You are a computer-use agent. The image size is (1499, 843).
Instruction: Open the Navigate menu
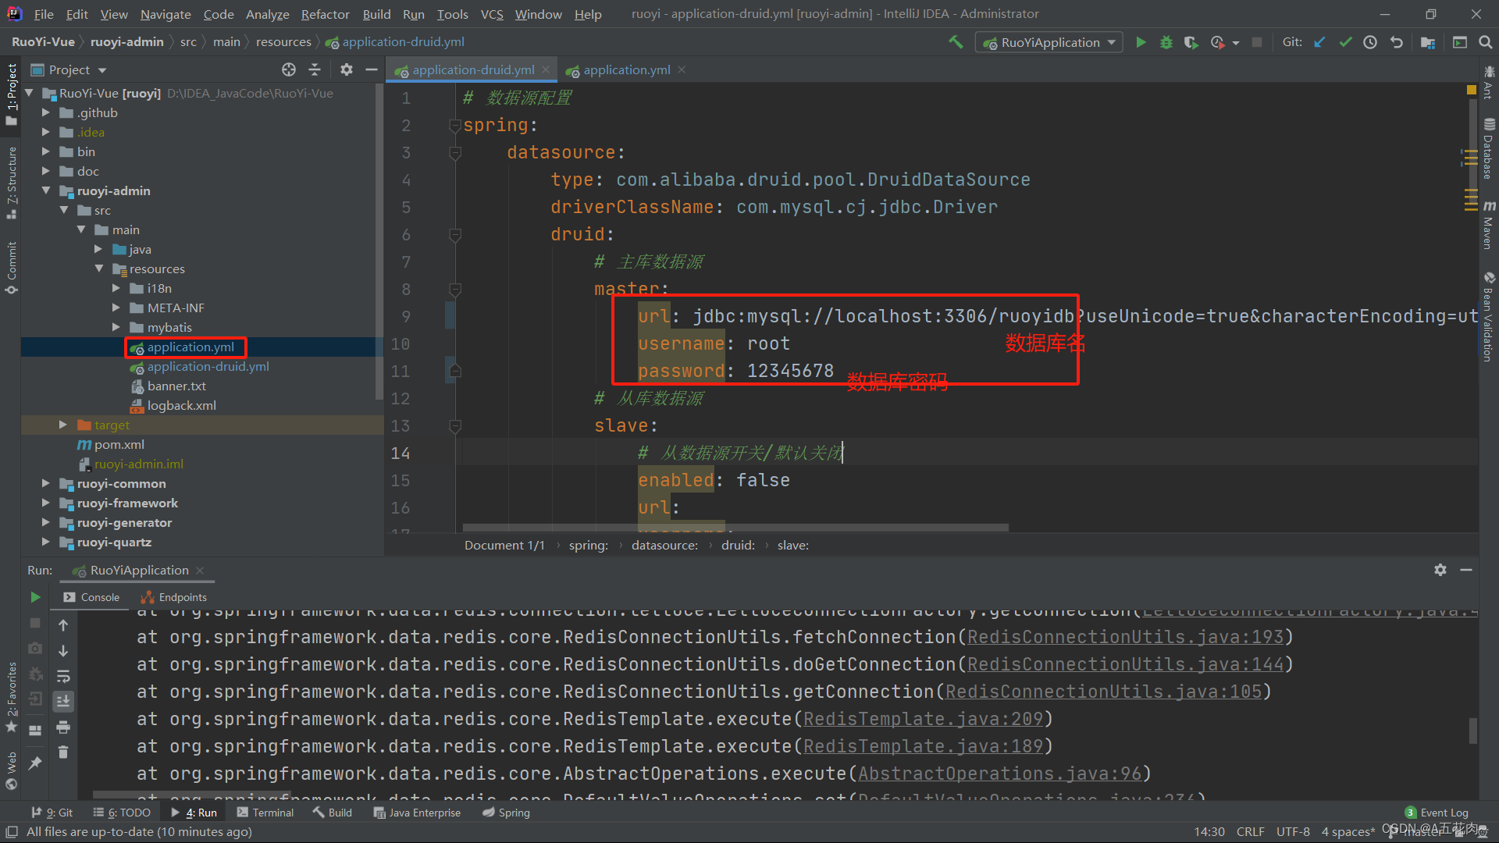(166, 14)
